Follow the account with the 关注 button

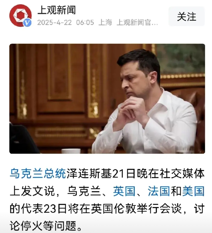[186, 16]
